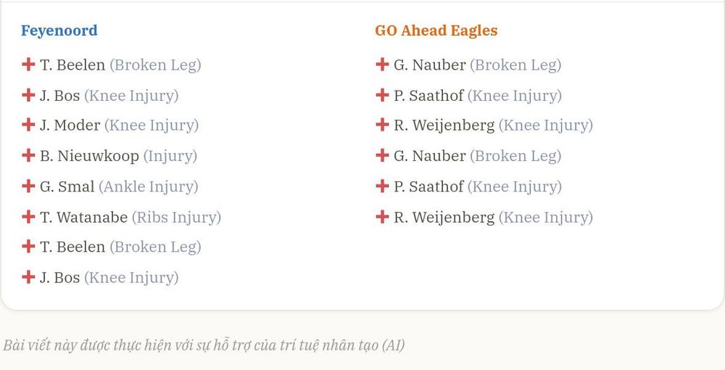Click the red cross icon beside J. Moder
This screenshot has width=725, height=370.
tap(28, 125)
